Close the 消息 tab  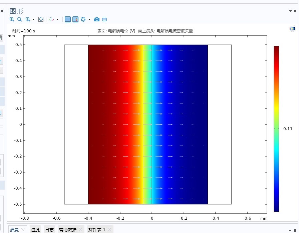pyautogui.click(x=23, y=230)
